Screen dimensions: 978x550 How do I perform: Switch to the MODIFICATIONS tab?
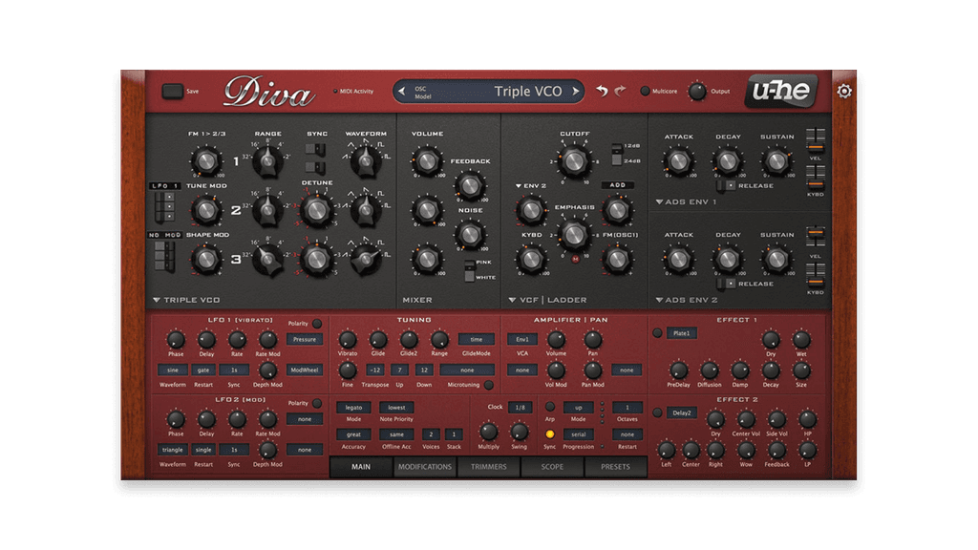click(425, 467)
